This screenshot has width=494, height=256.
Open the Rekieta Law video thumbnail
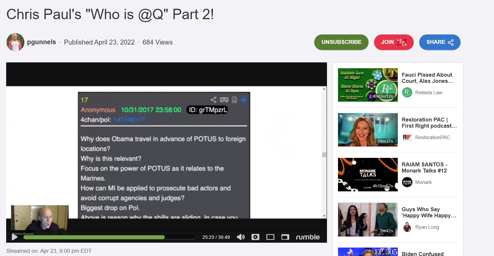[x=368, y=85]
